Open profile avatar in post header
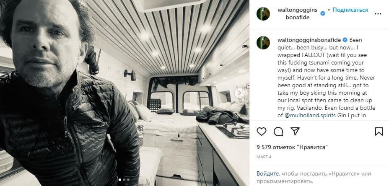The image size is (389, 186). click(263, 14)
